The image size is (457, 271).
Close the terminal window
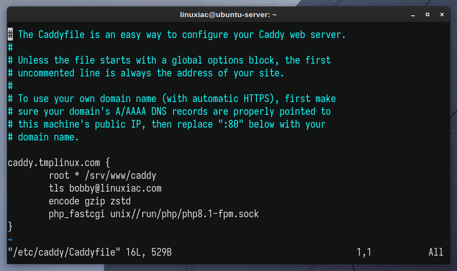tap(442, 15)
